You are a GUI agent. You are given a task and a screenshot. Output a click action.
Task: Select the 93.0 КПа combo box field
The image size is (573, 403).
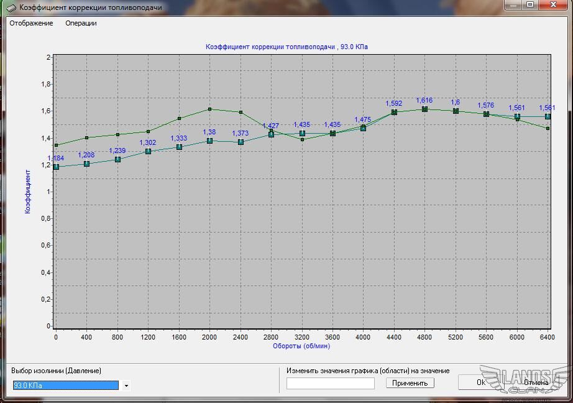coord(65,386)
